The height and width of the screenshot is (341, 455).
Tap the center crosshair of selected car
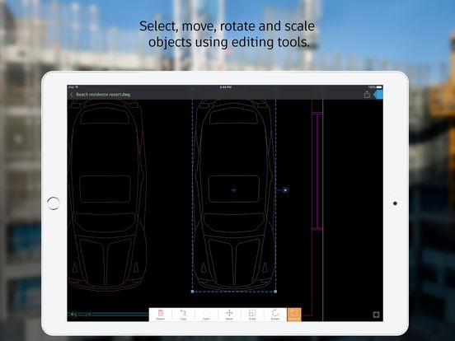point(234,190)
